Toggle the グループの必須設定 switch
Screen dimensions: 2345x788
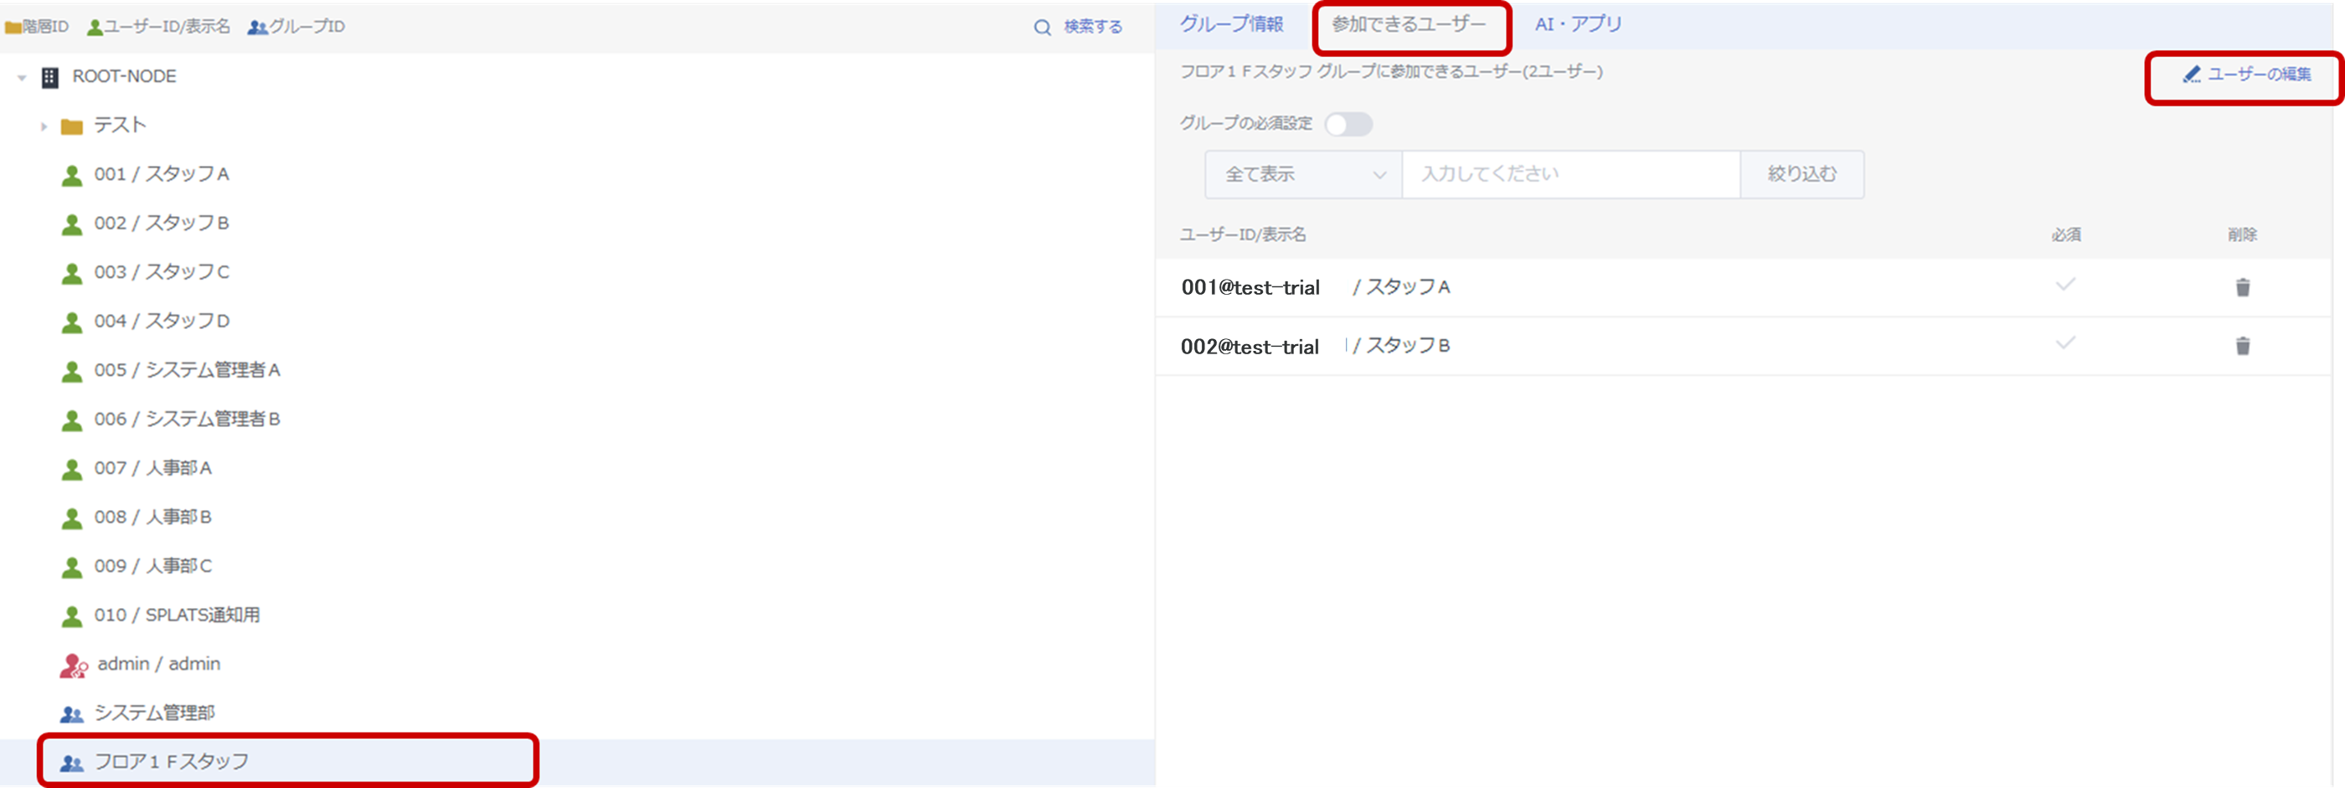[1348, 124]
